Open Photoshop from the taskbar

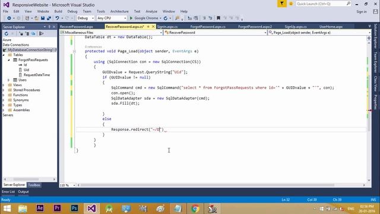click(74, 209)
